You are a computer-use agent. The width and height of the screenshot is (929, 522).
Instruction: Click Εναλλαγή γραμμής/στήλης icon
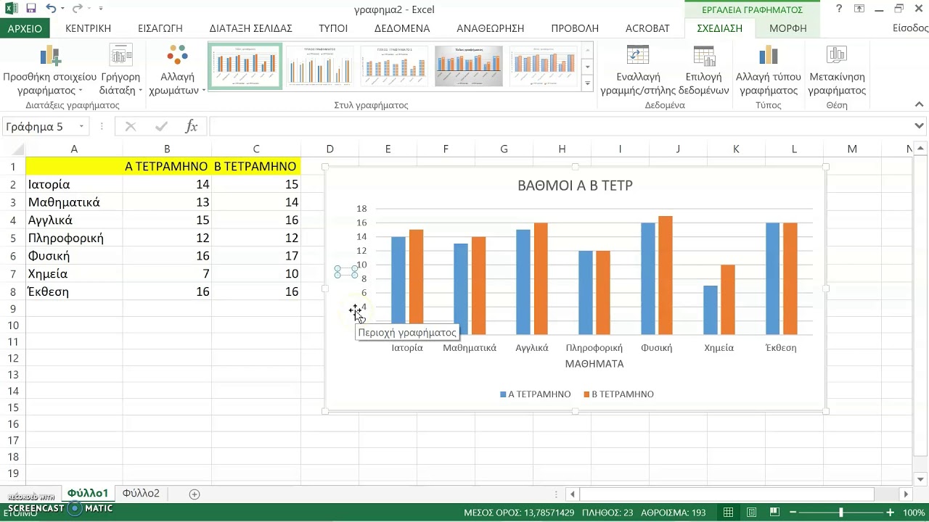point(637,56)
